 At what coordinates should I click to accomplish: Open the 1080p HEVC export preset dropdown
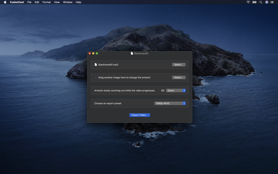170,103
